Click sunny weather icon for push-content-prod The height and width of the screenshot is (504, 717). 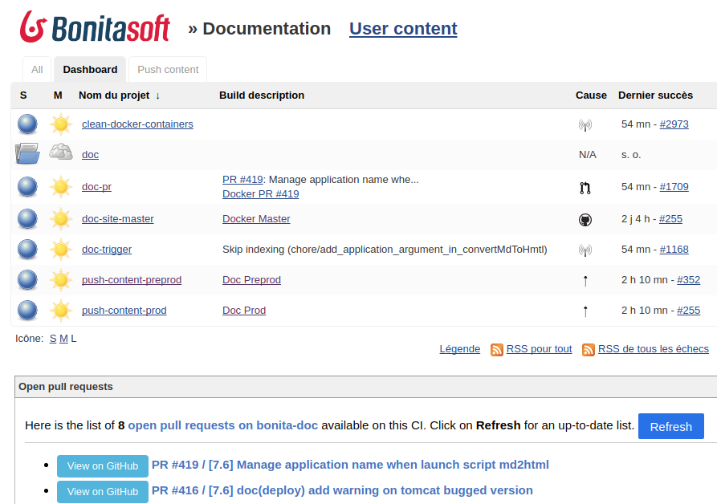click(x=61, y=311)
